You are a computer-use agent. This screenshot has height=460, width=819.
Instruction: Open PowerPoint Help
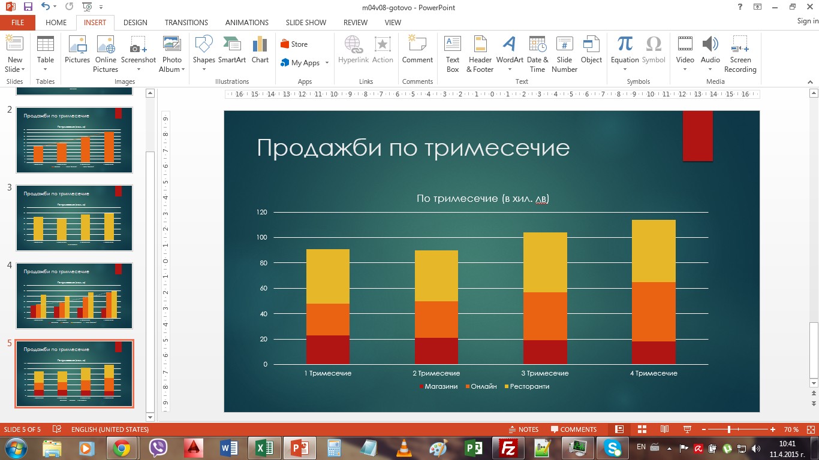(741, 7)
